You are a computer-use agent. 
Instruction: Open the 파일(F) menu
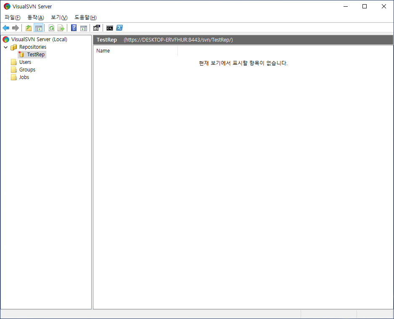[12, 17]
